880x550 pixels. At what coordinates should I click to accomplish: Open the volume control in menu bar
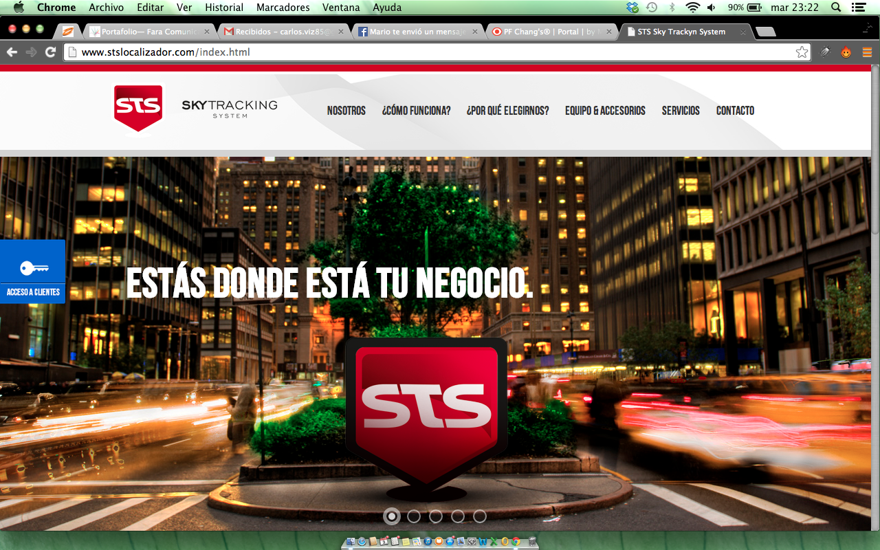point(711,8)
